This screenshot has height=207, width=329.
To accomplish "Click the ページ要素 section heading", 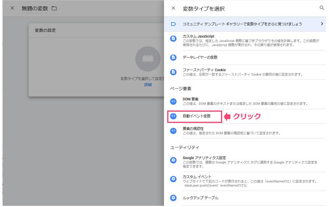I will tap(180, 89).
